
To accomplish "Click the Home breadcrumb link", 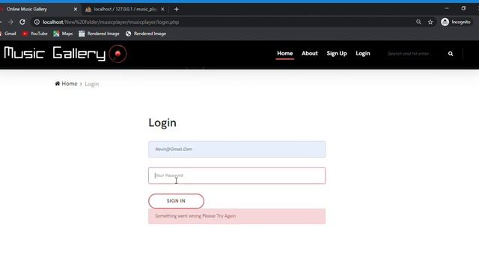I will (x=66, y=84).
